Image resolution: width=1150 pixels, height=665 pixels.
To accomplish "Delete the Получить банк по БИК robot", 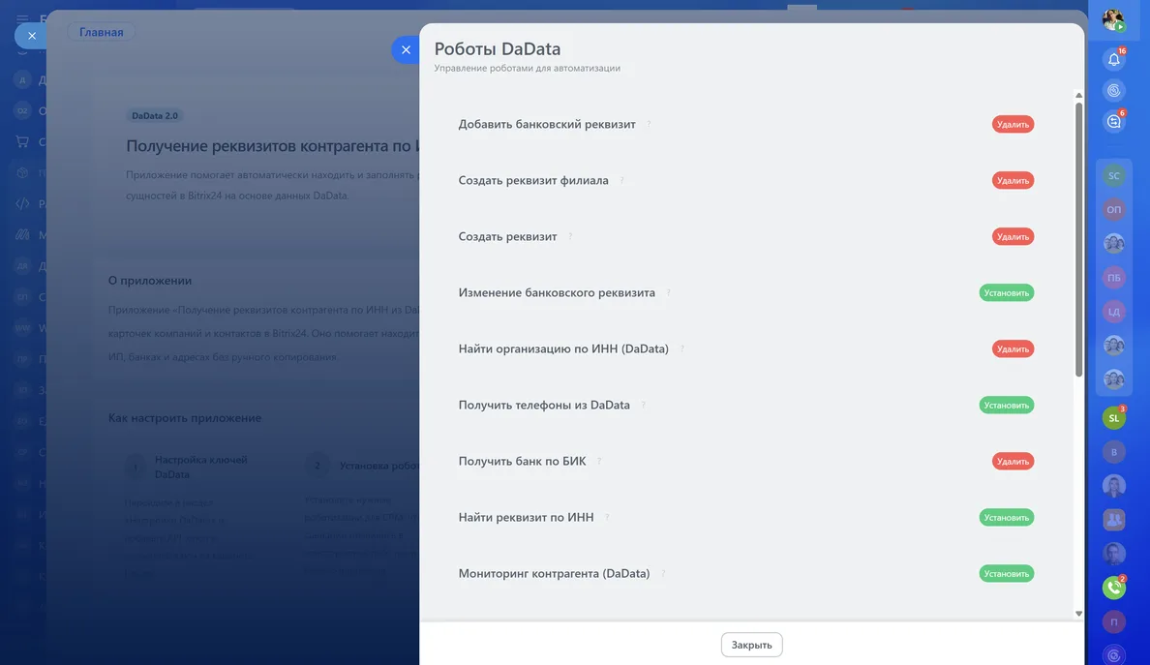I will [x=1013, y=461].
